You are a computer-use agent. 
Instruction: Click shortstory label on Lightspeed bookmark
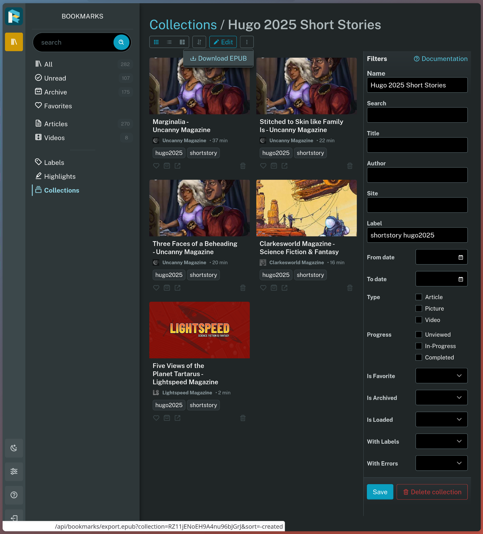coord(203,405)
